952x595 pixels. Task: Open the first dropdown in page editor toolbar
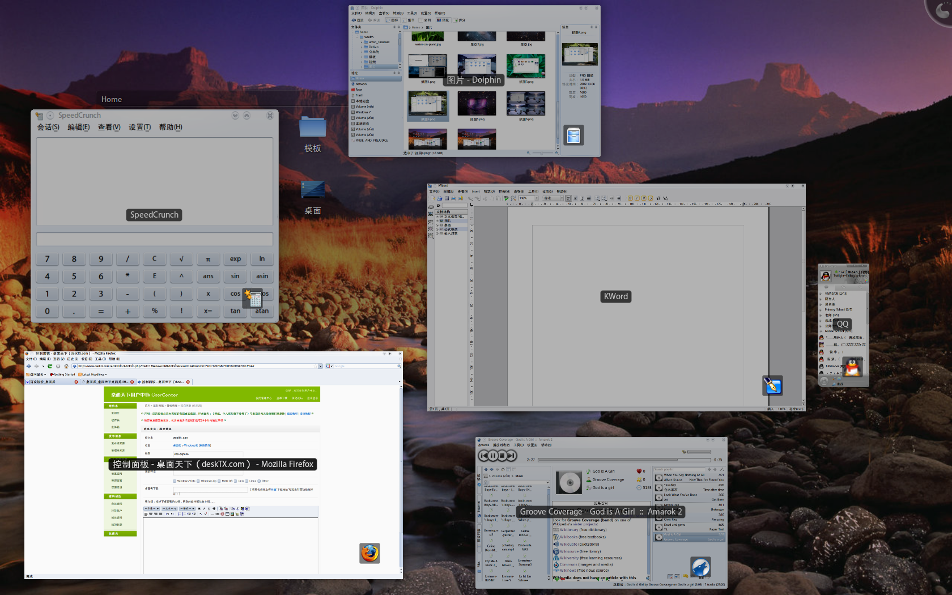click(x=152, y=509)
